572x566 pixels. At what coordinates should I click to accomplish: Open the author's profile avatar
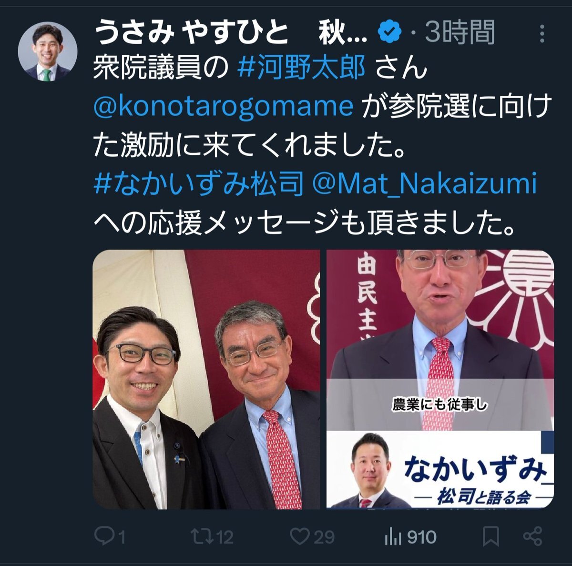(x=47, y=51)
